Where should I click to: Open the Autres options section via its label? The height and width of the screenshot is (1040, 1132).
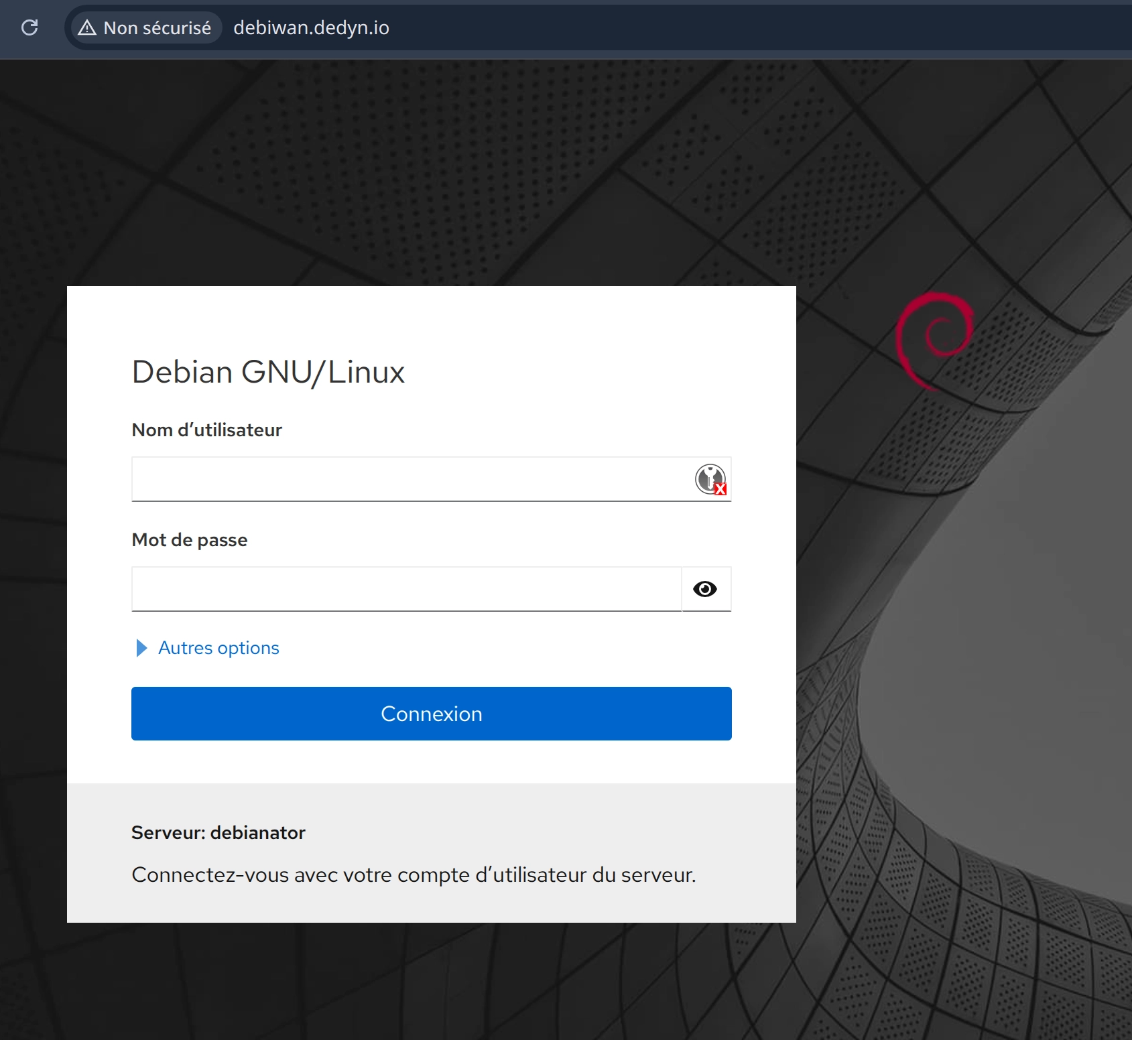[218, 648]
